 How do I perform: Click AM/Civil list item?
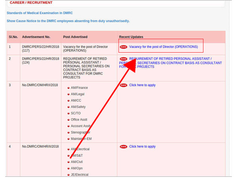point(77,162)
